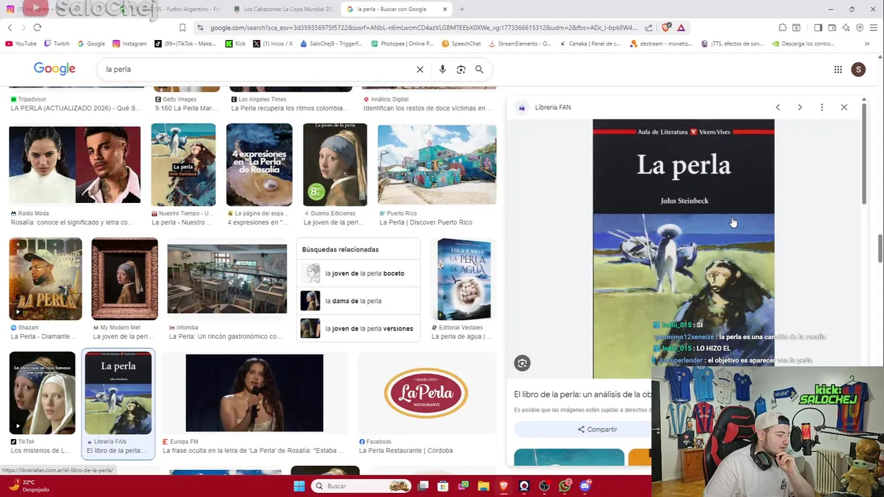Go to next image in preview panel

[x=800, y=107]
